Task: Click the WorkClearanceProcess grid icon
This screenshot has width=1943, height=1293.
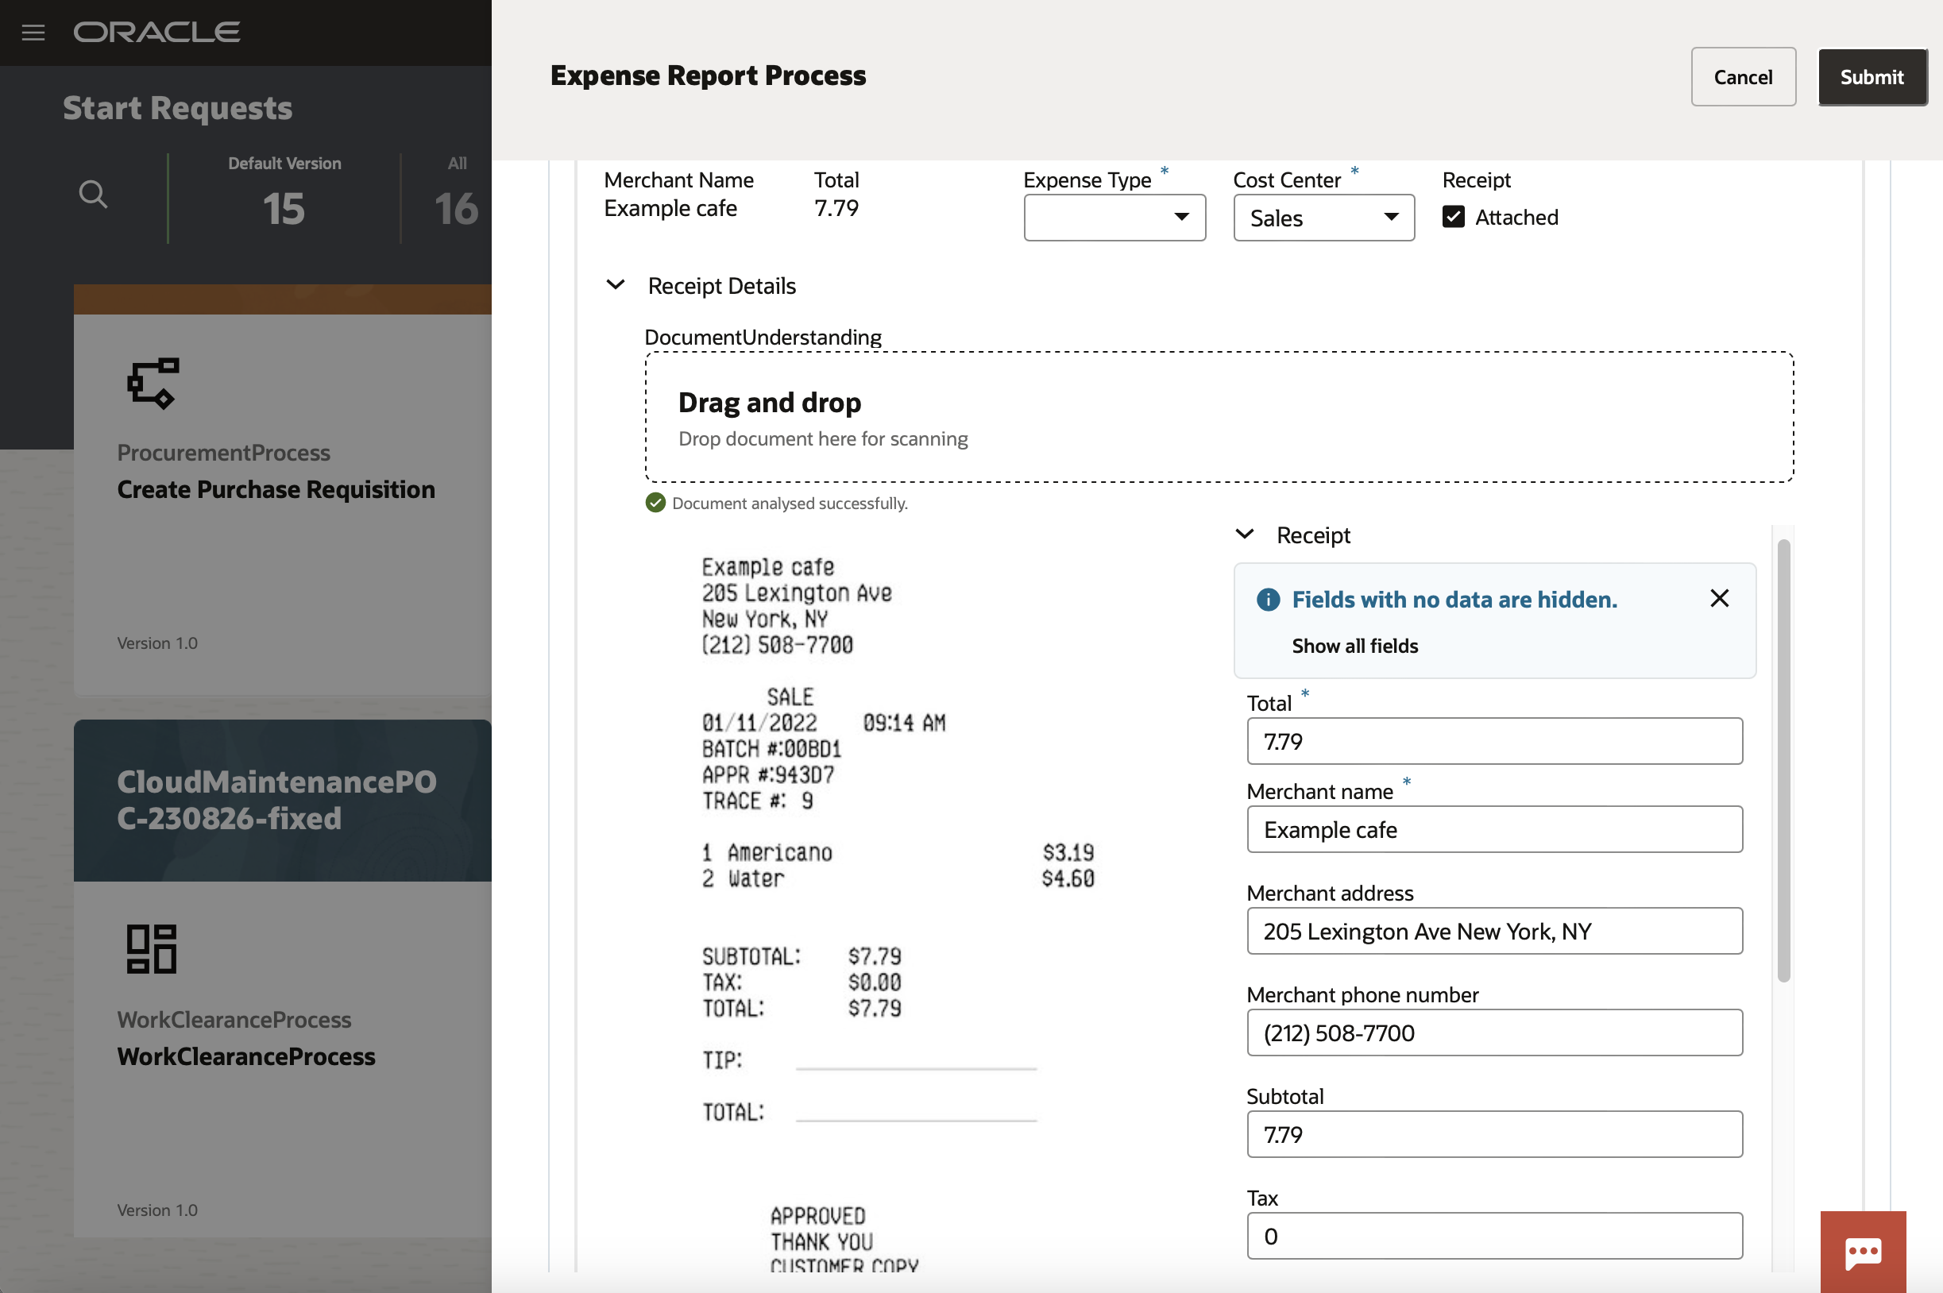Action: (151, 948)
